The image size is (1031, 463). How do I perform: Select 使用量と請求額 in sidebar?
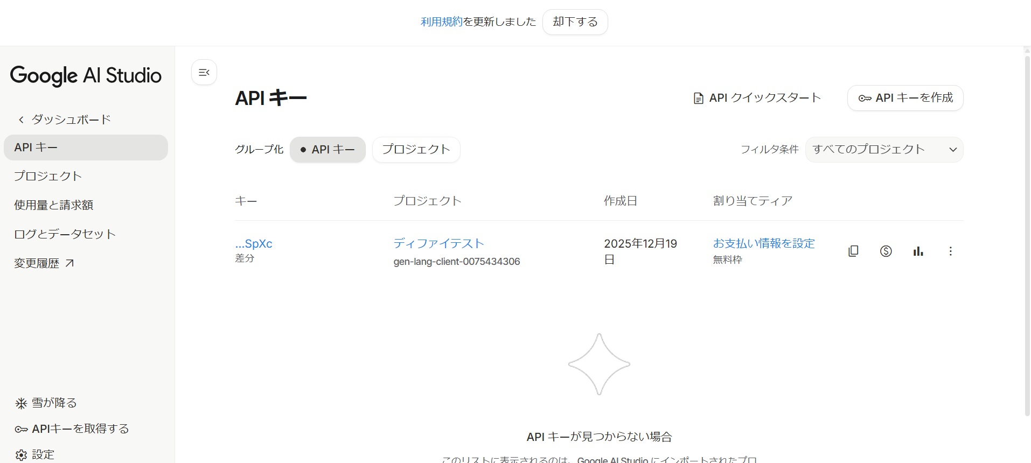pos(53,205)
